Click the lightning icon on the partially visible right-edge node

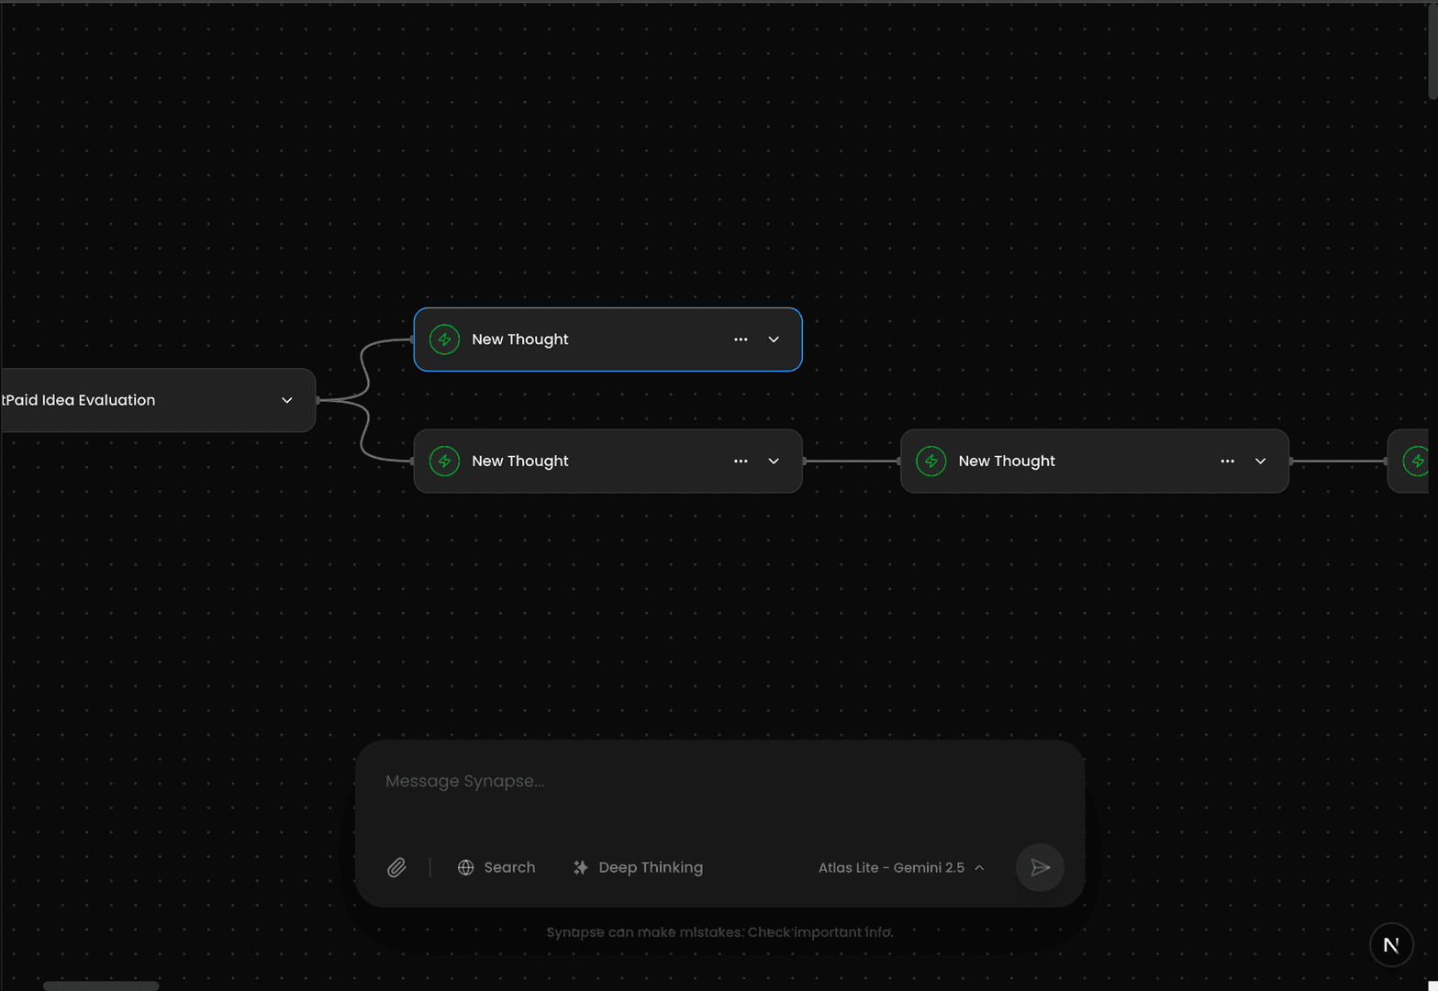point(1418,461)
